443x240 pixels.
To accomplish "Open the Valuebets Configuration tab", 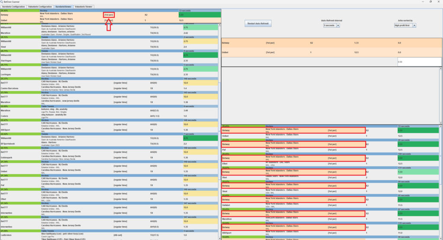I will pyautogui.click(x=40, y=6).
